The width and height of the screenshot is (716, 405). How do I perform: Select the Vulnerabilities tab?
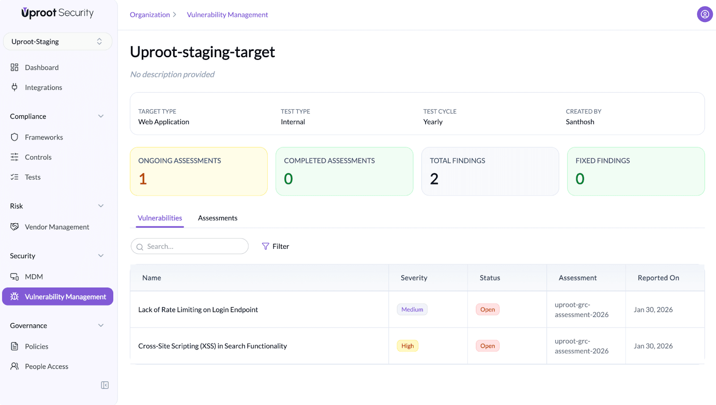[160, 218]
